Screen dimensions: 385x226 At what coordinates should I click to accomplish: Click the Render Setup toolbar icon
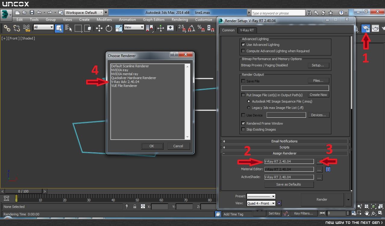click(x=366, y=28)
